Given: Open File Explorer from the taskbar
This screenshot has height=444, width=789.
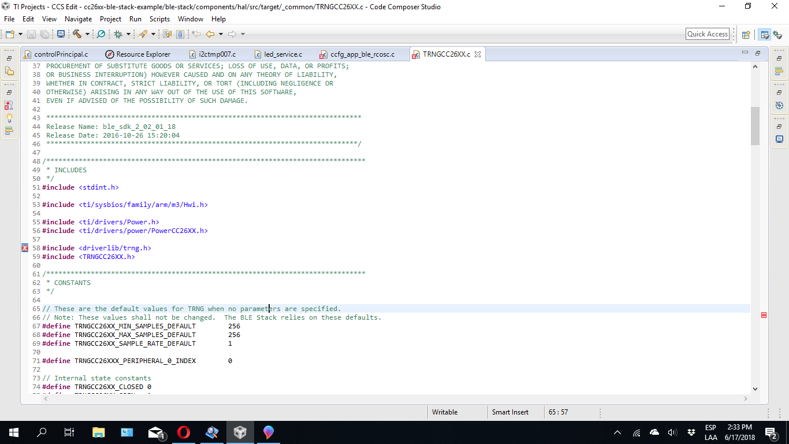Looking at the screenshot, I should [99, 432].
